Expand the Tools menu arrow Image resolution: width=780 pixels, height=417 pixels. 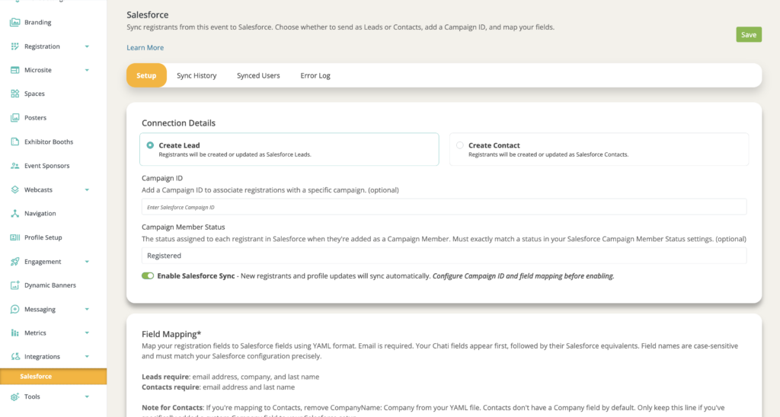(87, 396)
